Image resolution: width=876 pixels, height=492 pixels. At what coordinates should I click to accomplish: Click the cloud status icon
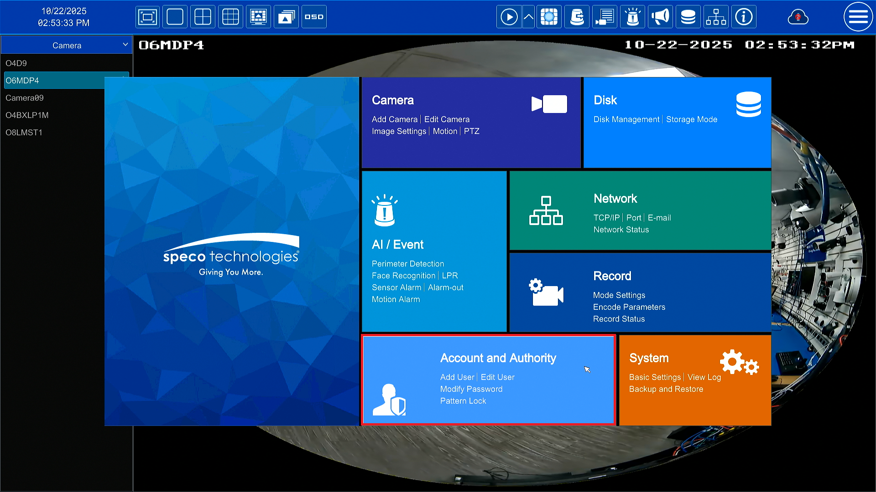[798, 17]
